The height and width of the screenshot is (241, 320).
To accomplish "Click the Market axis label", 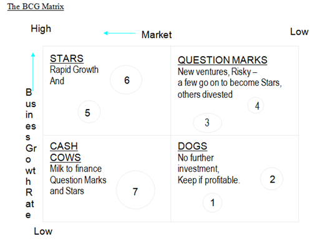I will coord(157,35).
